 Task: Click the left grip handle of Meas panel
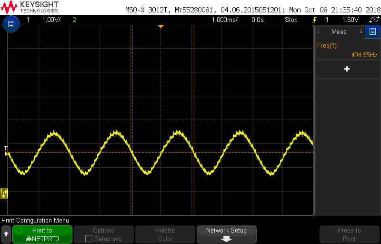(318, 31)
